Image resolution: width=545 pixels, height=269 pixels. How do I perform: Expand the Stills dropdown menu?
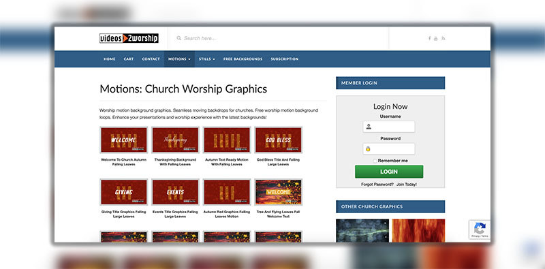click(207, 59)
